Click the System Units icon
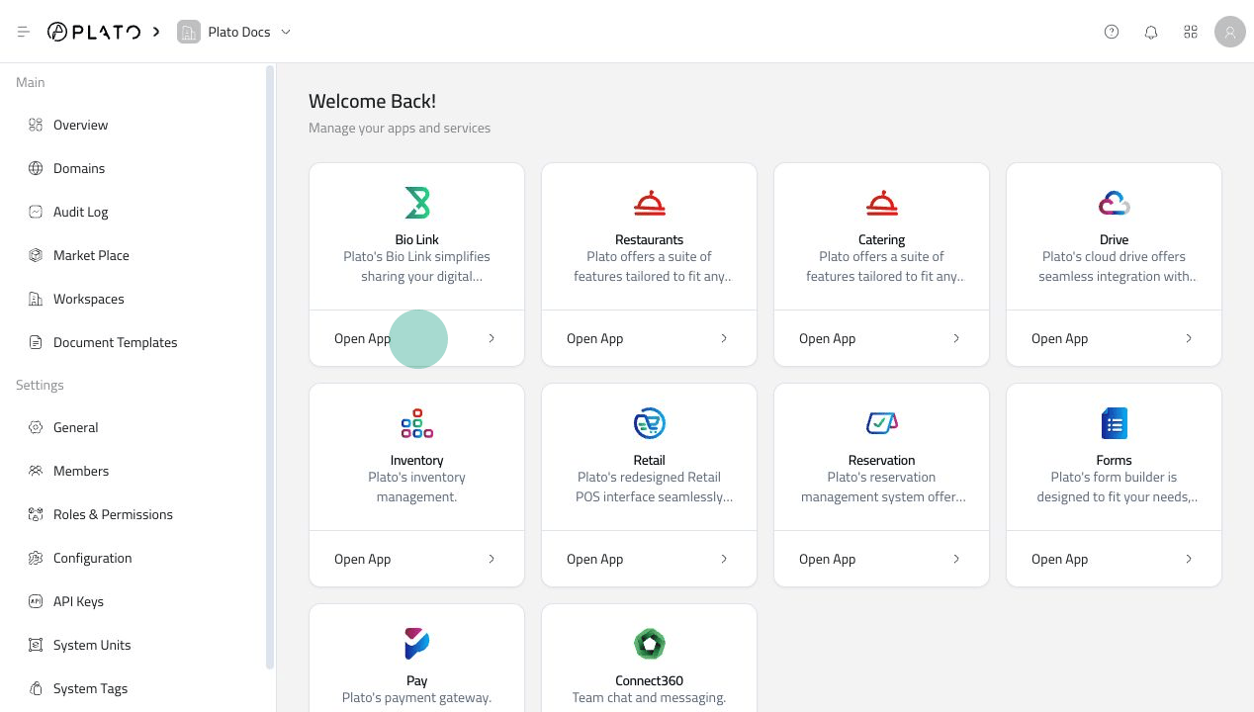The width and height of the screenshot is (1254, 712). pos(36,645)
